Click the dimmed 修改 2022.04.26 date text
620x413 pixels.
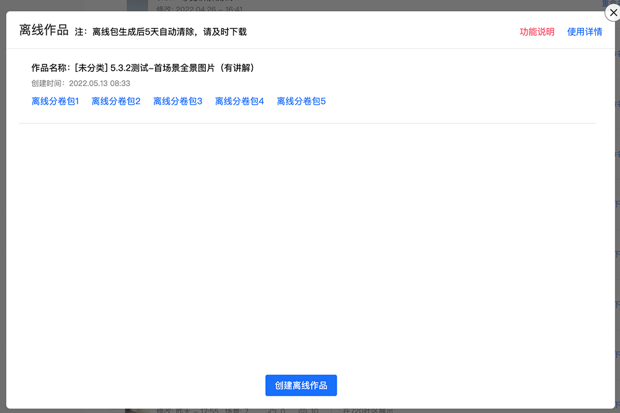coord(198,9)
